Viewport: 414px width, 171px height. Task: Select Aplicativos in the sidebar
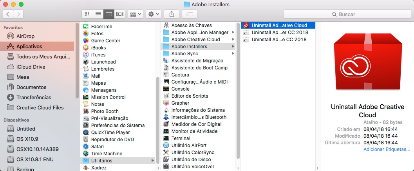[x=37, y=46]
